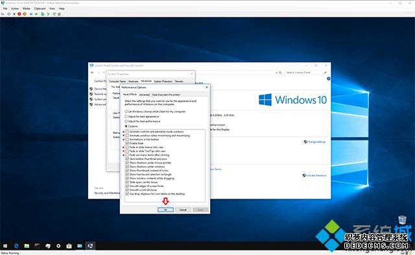
Task: Refresh the Control Panel address bar
Action: (x=281, y=72)
